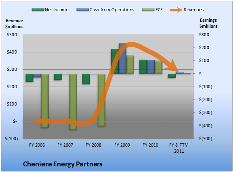Select the FY 2009 axis label
The width and height of the screenshot is (233, 172).
pyautogui.click(x=122, y=145)
